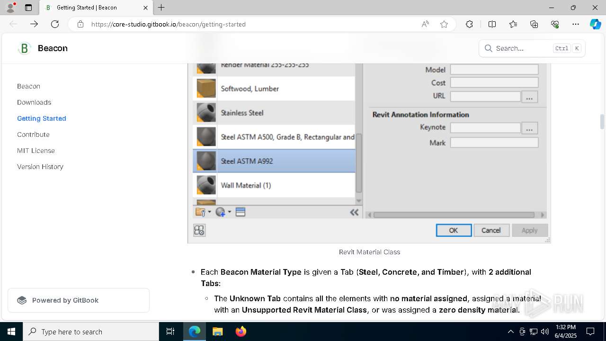Open the MIT License page
The width and height of the screenshot is (606, 341).
(x=36, y=151)
